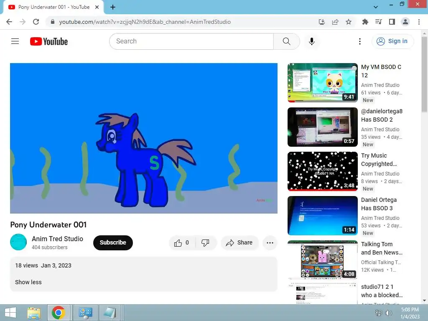Open Try Music Copyrighted thumbnail
This screenshot has height=321, width=428.
tap(322, 171)
